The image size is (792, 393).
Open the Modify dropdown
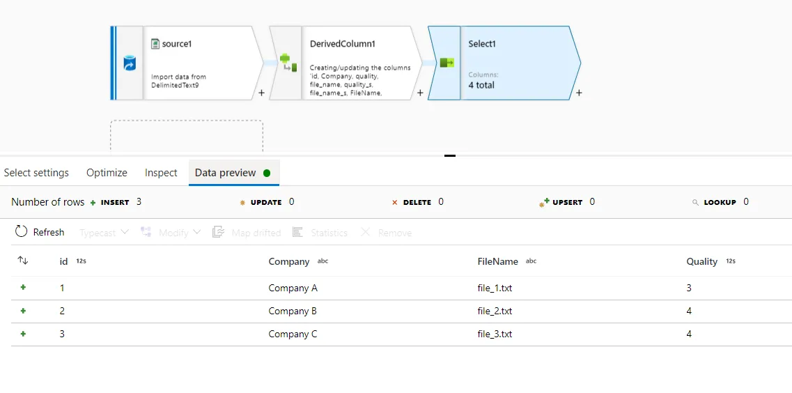[x=171, y=233]
